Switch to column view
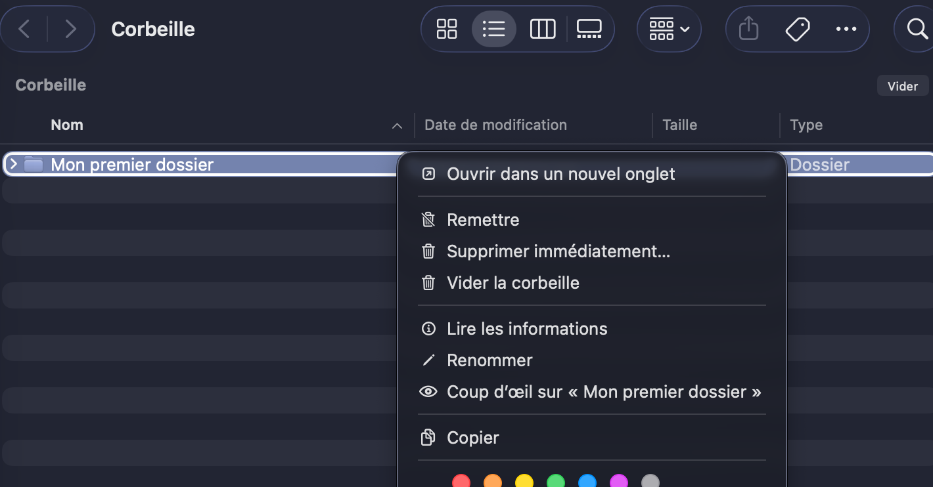The image size is (933, 487). click(x=543, y=29)
